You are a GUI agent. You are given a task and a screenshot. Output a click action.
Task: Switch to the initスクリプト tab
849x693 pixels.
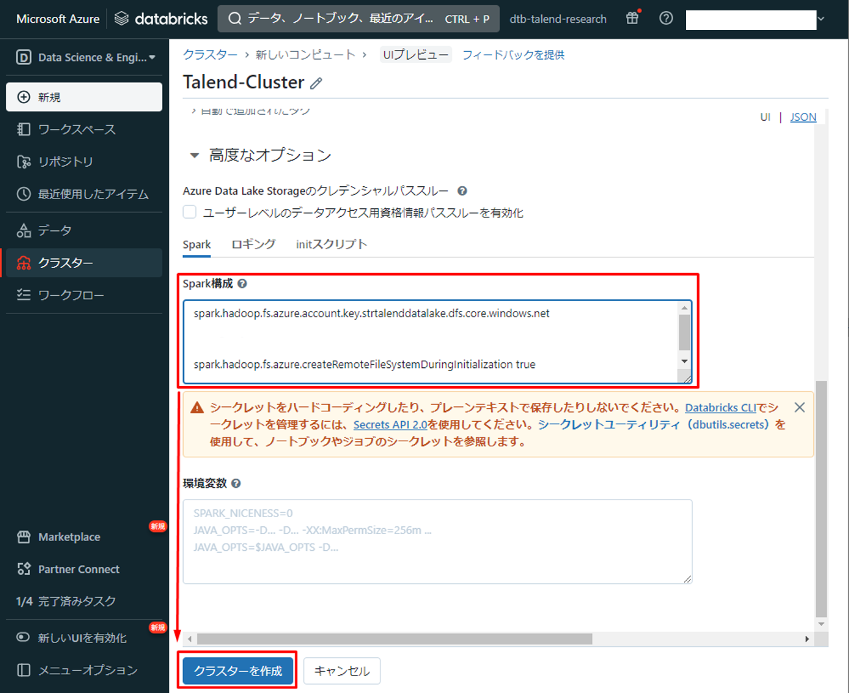point(332,245)
